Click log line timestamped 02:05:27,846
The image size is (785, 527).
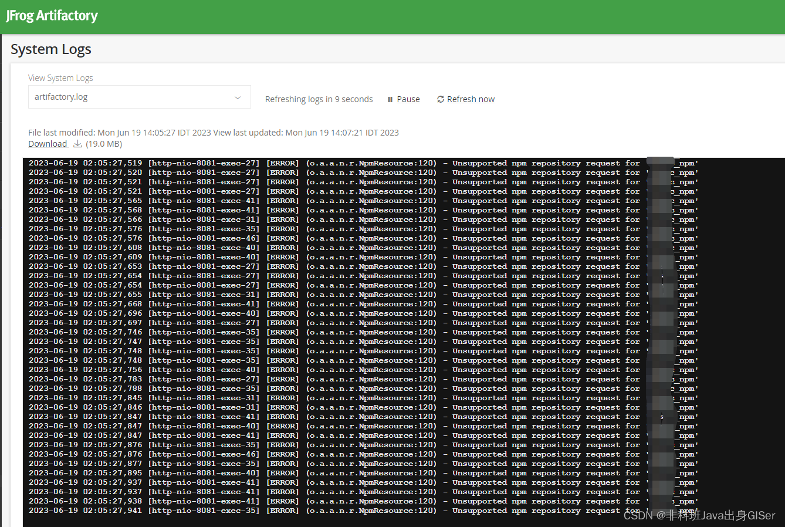pyautogui.click(x=364, y=407)
